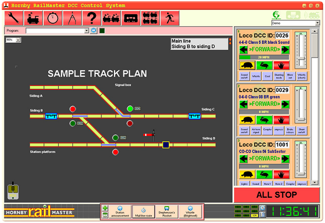
Task: Click the Loco DCC ID 1001 field
Action: coord(282,145)
